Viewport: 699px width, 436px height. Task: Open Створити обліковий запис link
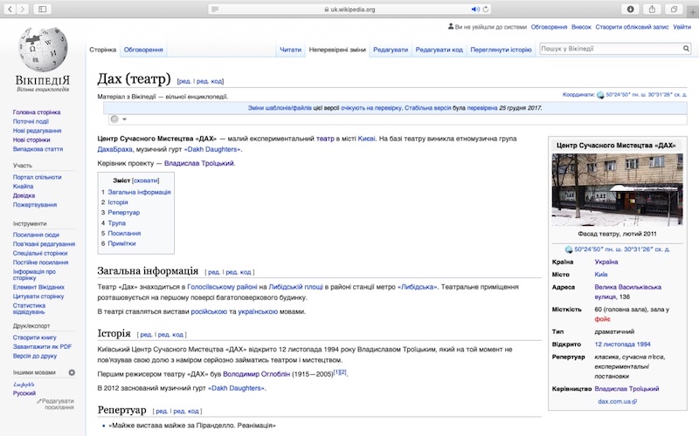[632, 27]
